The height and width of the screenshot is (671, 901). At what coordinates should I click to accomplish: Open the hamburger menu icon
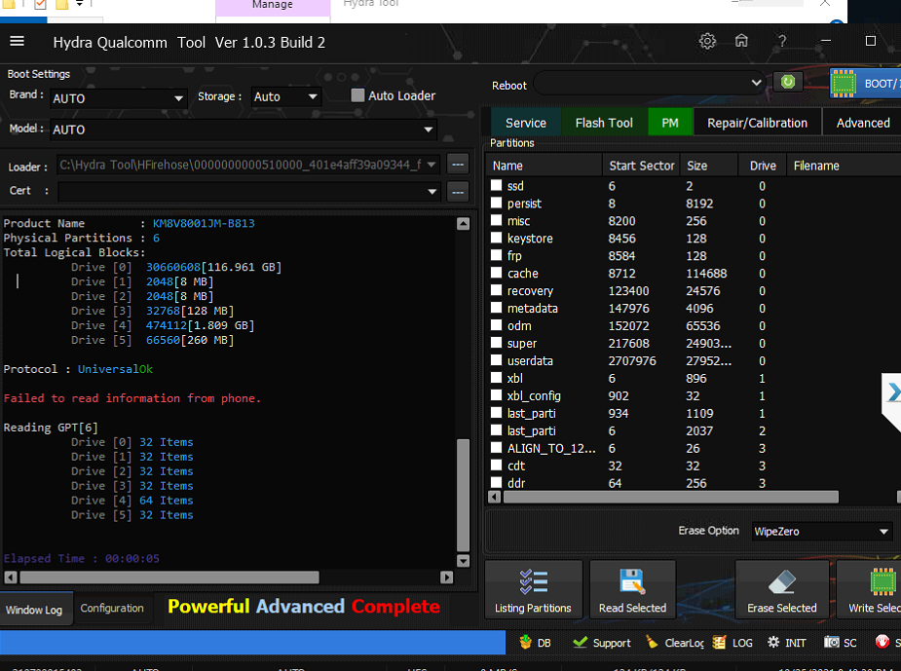pos(18,41)
